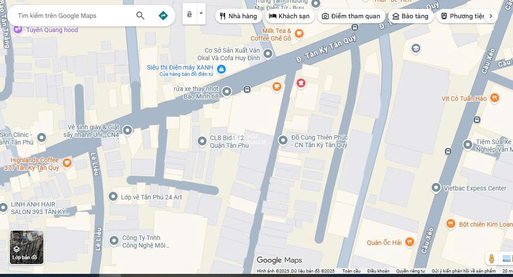Click the Highlands Coffee orange marker

[67, 163]
